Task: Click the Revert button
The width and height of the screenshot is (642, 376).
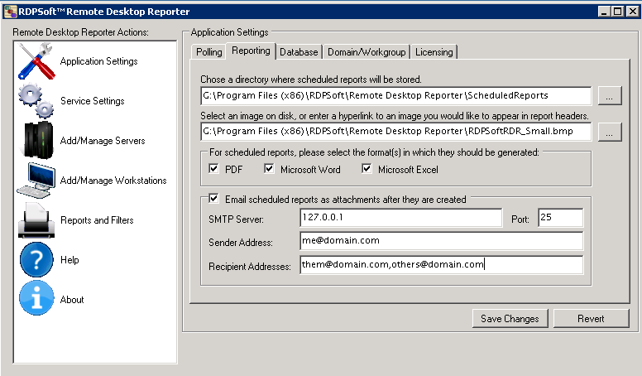Action: click(591, 319)
